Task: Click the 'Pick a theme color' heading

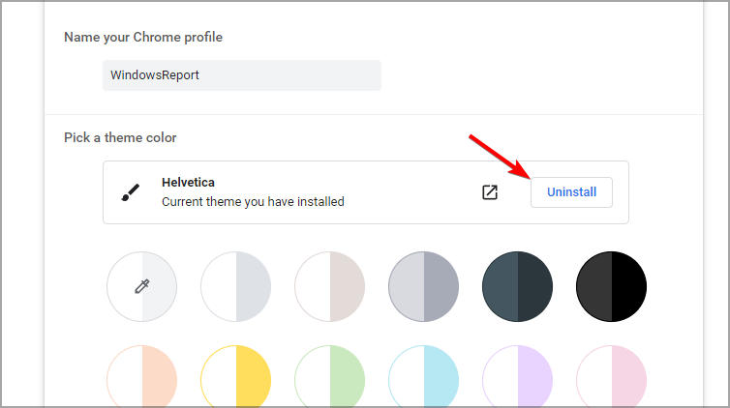Action: pyautogui.click(x=120, y=137)
